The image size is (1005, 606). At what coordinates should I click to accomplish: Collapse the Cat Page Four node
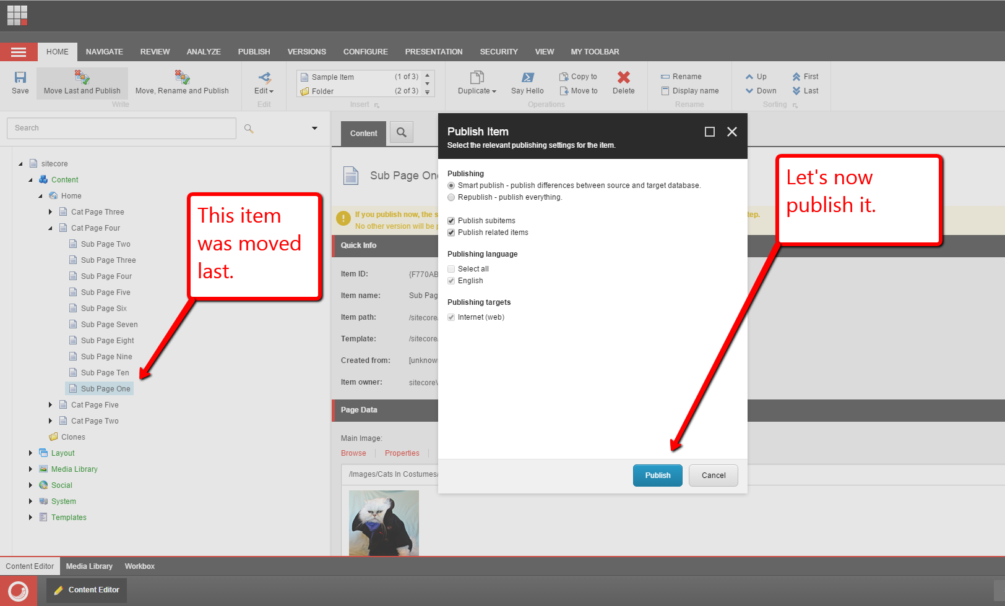[51, 228]
